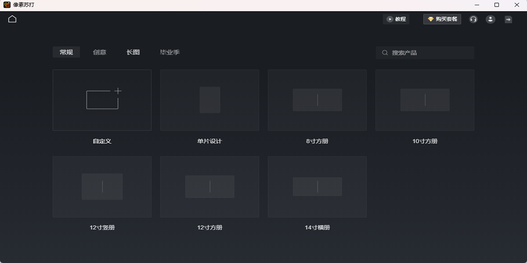Select the 常规 tab
Image resolution: width=527 pixels, height=263 pixels.
tap(66, 52)
